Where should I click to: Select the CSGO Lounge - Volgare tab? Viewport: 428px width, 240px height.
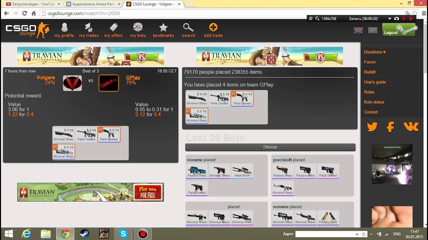pos(152,4)
